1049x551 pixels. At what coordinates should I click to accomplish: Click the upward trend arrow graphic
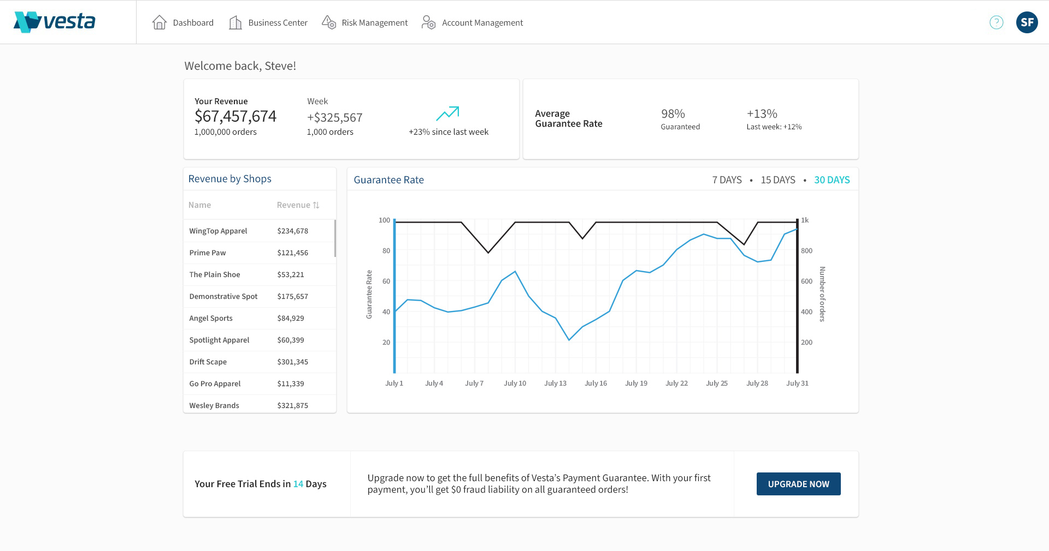(447, 115)
